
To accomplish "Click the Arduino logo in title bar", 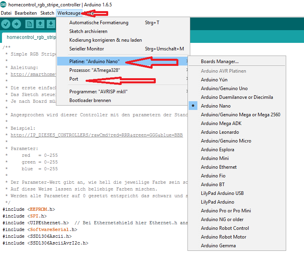I will [3, 4].
